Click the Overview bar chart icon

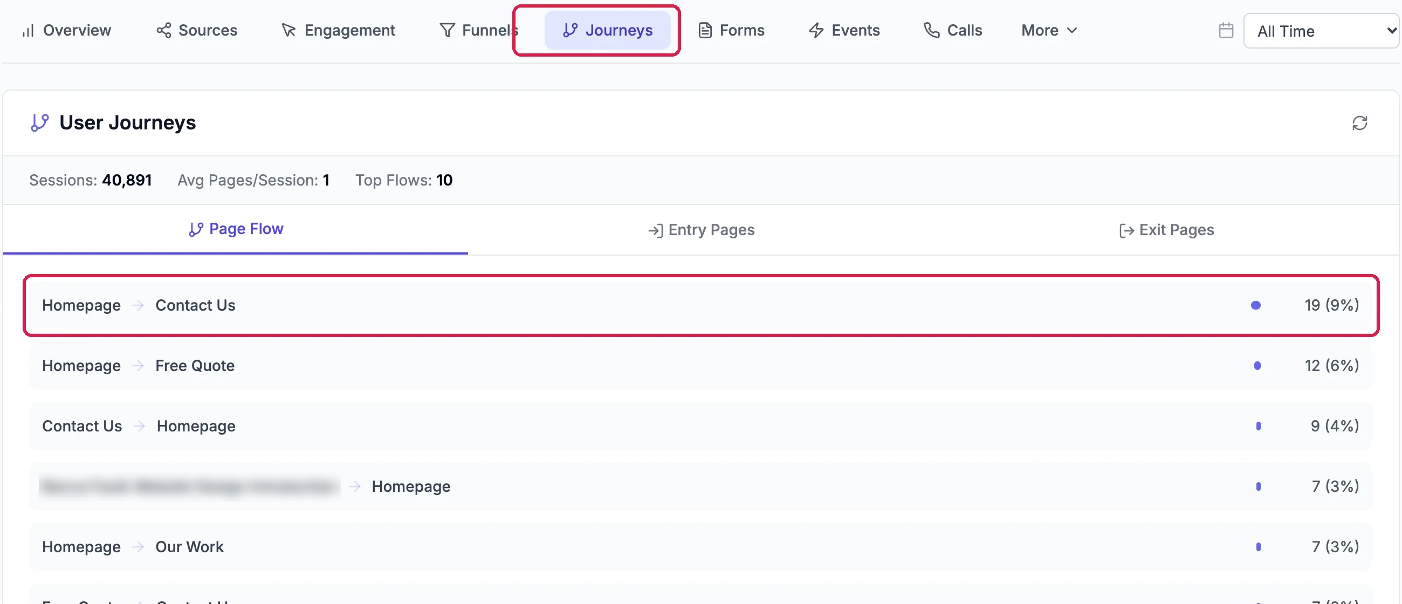tap(28, 31)
